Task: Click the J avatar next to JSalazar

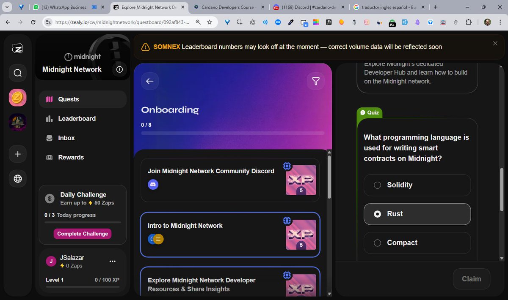Action: tap(51, 261)
